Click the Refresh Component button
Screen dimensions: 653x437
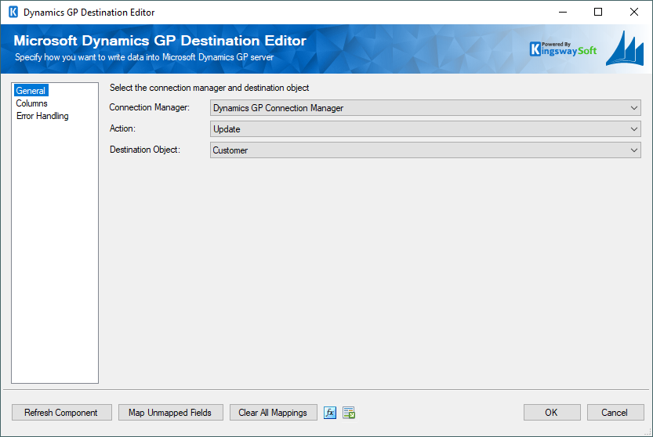(62, 413)
